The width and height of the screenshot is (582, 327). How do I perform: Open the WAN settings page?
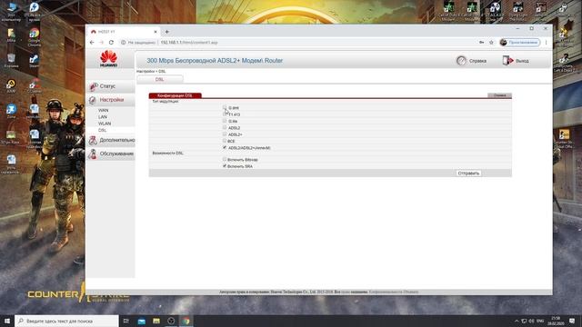103,111
